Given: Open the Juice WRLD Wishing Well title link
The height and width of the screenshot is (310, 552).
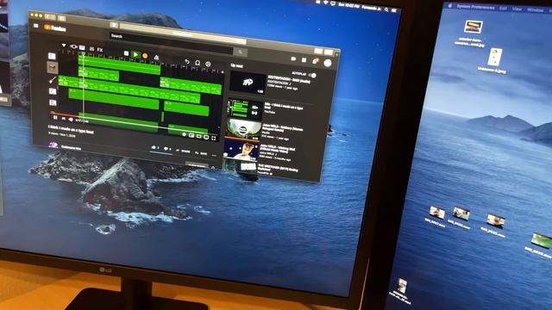Looking at the screenshot, I should pyautogui.click(x=278, y=149).
